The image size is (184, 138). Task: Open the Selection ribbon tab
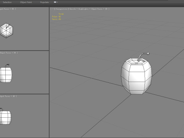[x=7, y=2]
